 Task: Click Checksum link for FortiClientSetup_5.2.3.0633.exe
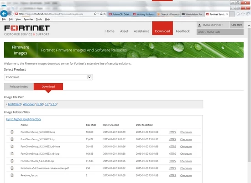(x=186, y=132)
